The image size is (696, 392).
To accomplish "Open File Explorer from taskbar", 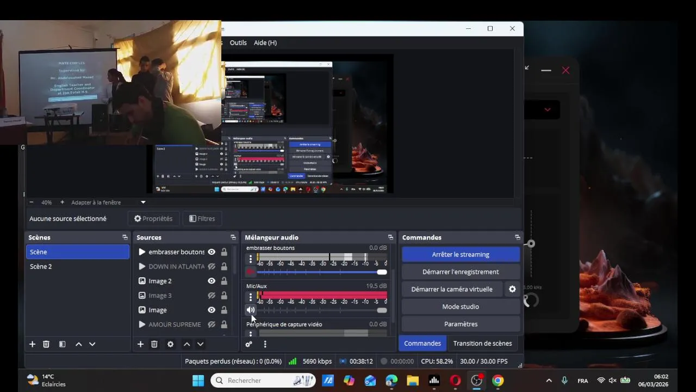I will point(413,381).
